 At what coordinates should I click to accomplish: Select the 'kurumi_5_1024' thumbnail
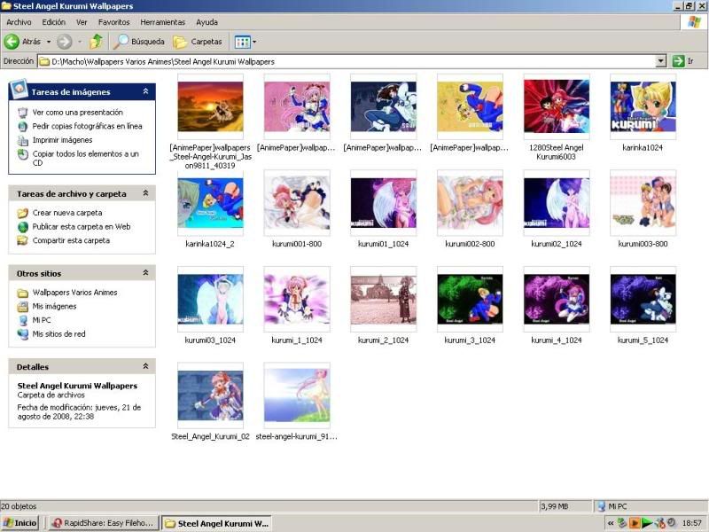click(x=643, y=299)
